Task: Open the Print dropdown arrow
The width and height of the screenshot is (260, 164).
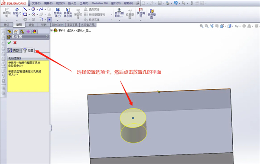Action: [x=172, y=3]
